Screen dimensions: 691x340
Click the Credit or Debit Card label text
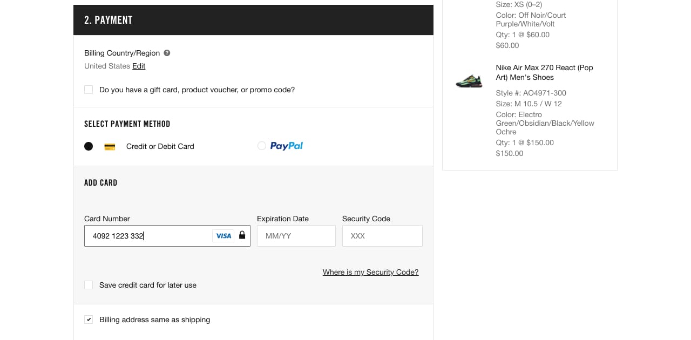(160, 146)
